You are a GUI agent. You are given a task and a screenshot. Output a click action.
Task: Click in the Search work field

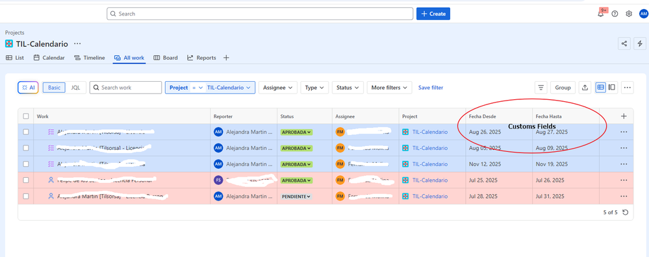(125, 88)
